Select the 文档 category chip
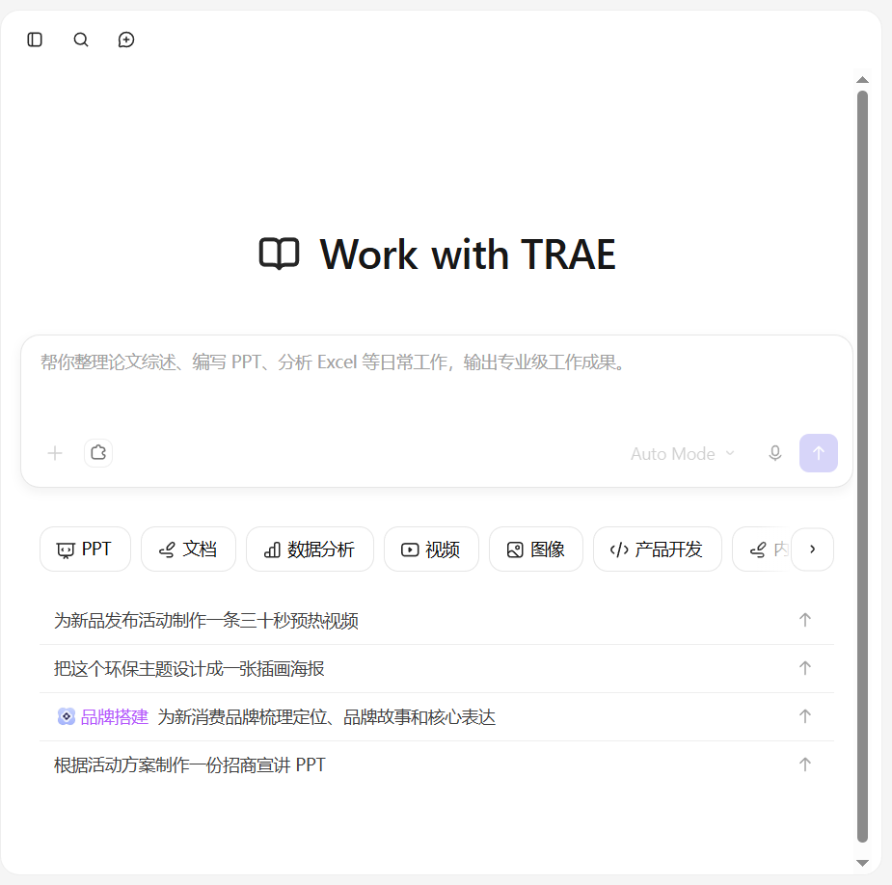 click(188, 550)
